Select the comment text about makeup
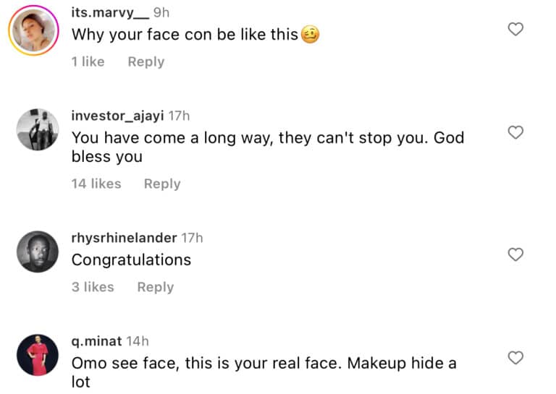This screenshot has height=394, width=556. (x=264, y=372)
